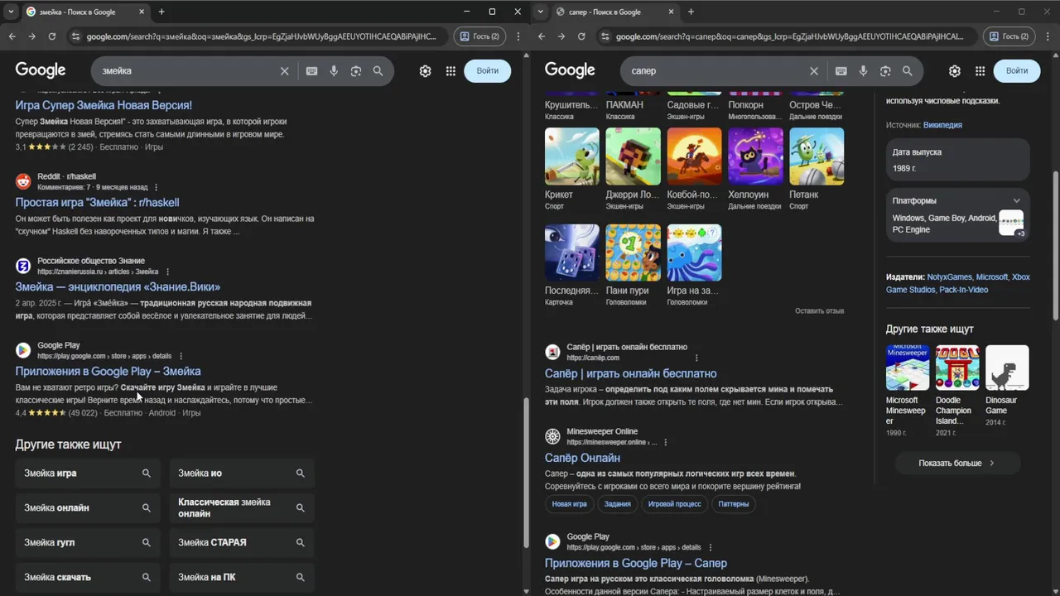Select related search 'Змейка онлайн'
The height and width of the screenshot is (596, 1060).
click(87, 508)
